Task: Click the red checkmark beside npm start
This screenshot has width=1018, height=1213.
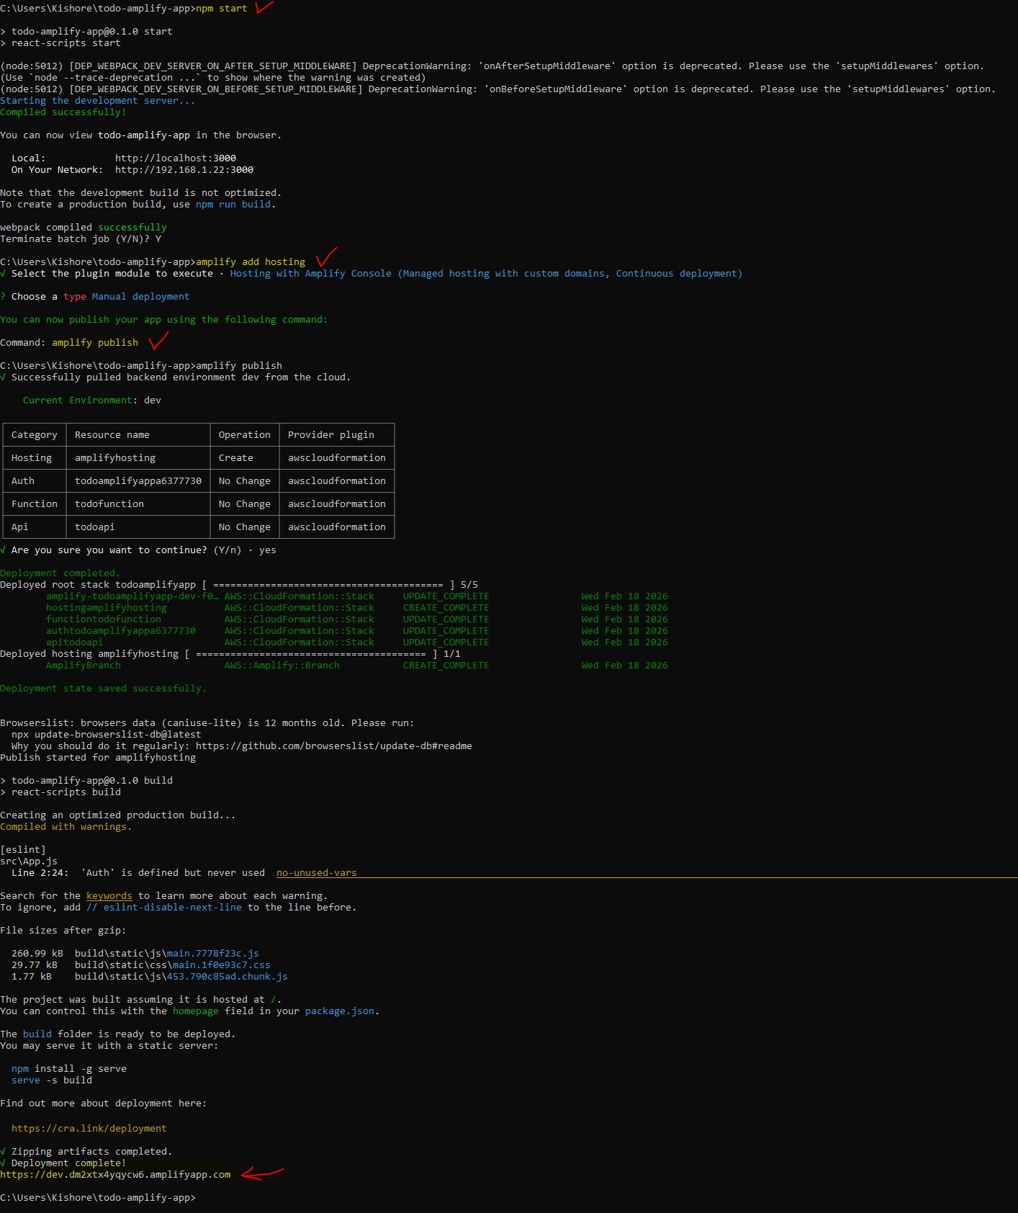Action: (x=264, y=8)
